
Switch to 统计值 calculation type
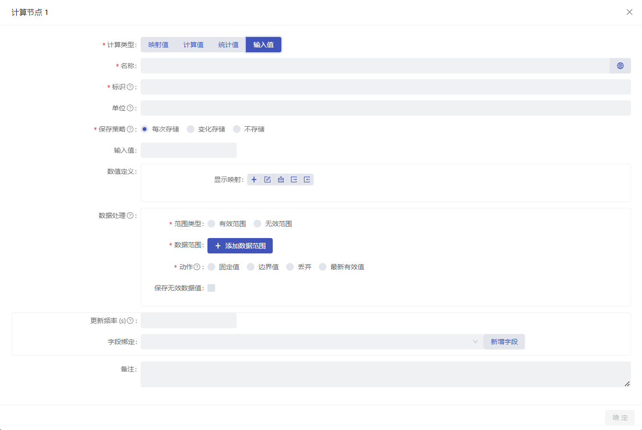click(229, 45)
